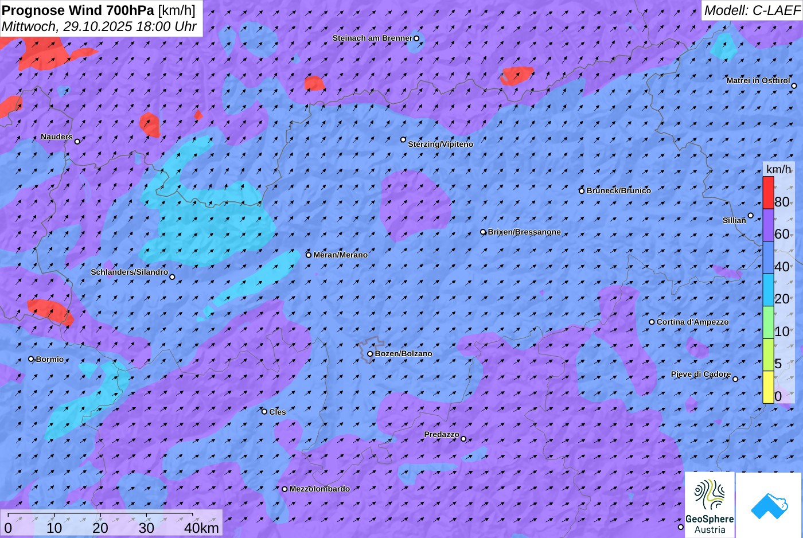Click the Cles city marker dot
The width and height of the screenshot is (803, 538).
264,411
